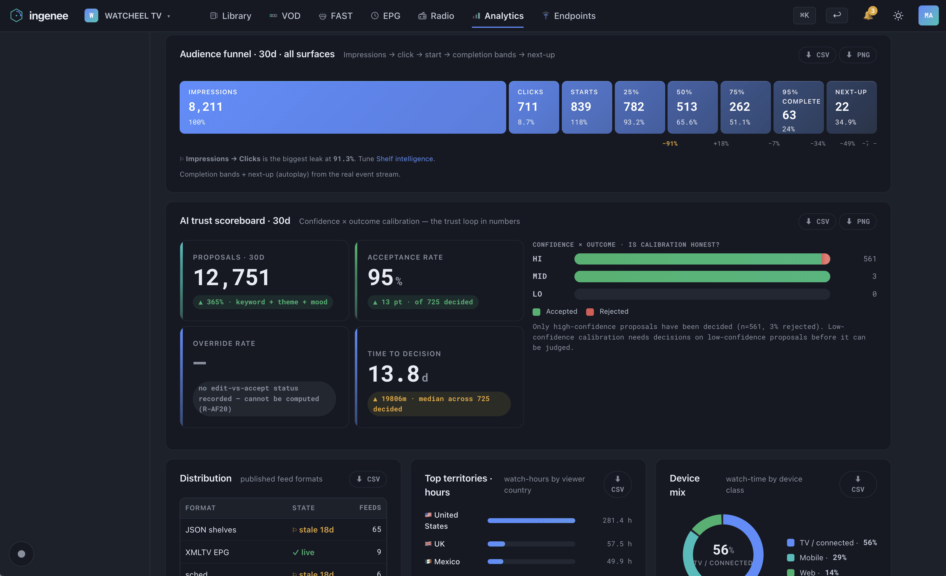Go to the Endpoints tab
This screenshot has height=576, width=946.
pyautogui.click(x=569, y=16)
